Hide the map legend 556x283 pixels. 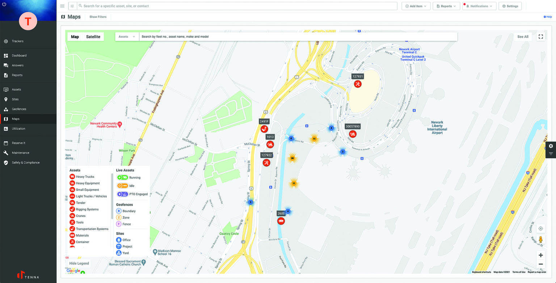click(x=79, y=263)
